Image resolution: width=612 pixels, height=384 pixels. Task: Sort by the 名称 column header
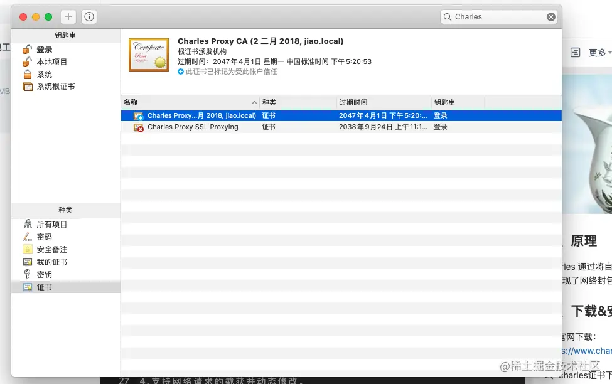point(190,102)
